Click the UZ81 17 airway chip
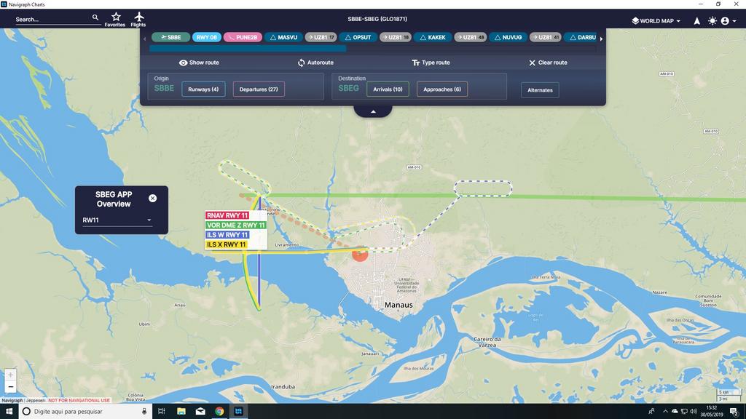 (x=321, y=37)
